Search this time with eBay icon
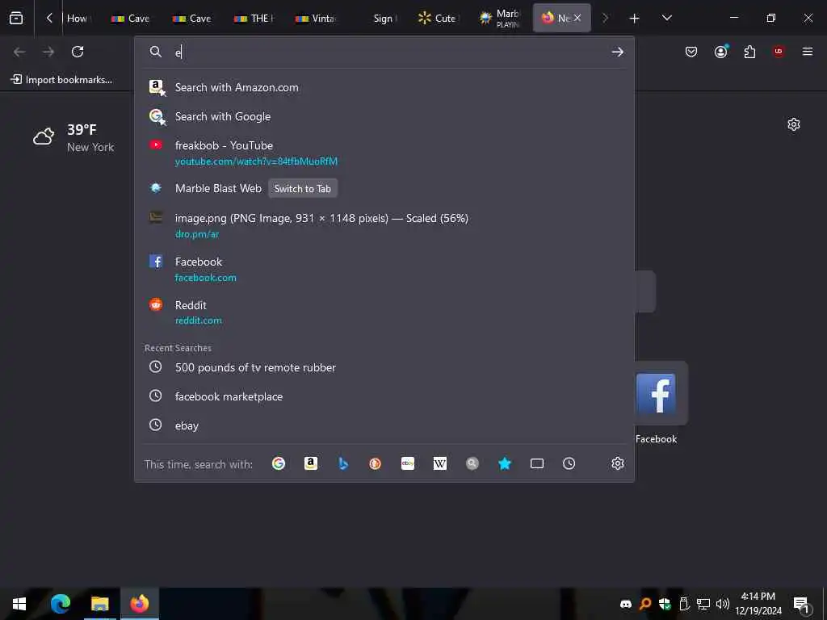The height and width of the screenshot is (620, 827). 408,463
